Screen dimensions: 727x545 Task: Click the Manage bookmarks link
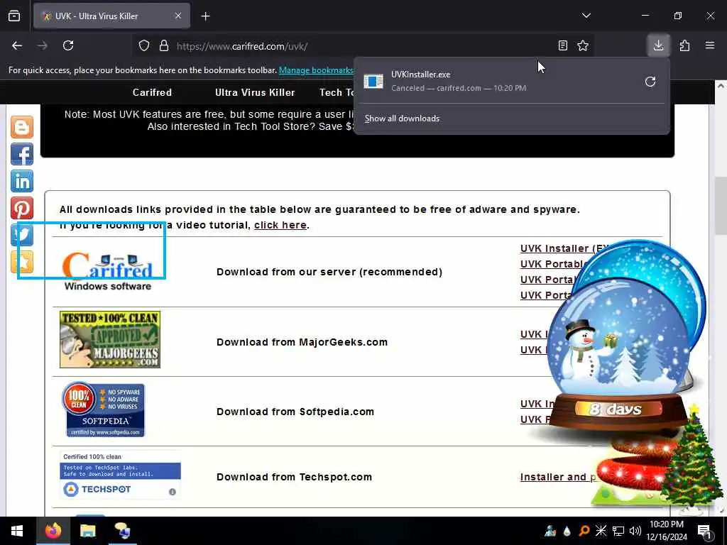[x=316, y=70]
